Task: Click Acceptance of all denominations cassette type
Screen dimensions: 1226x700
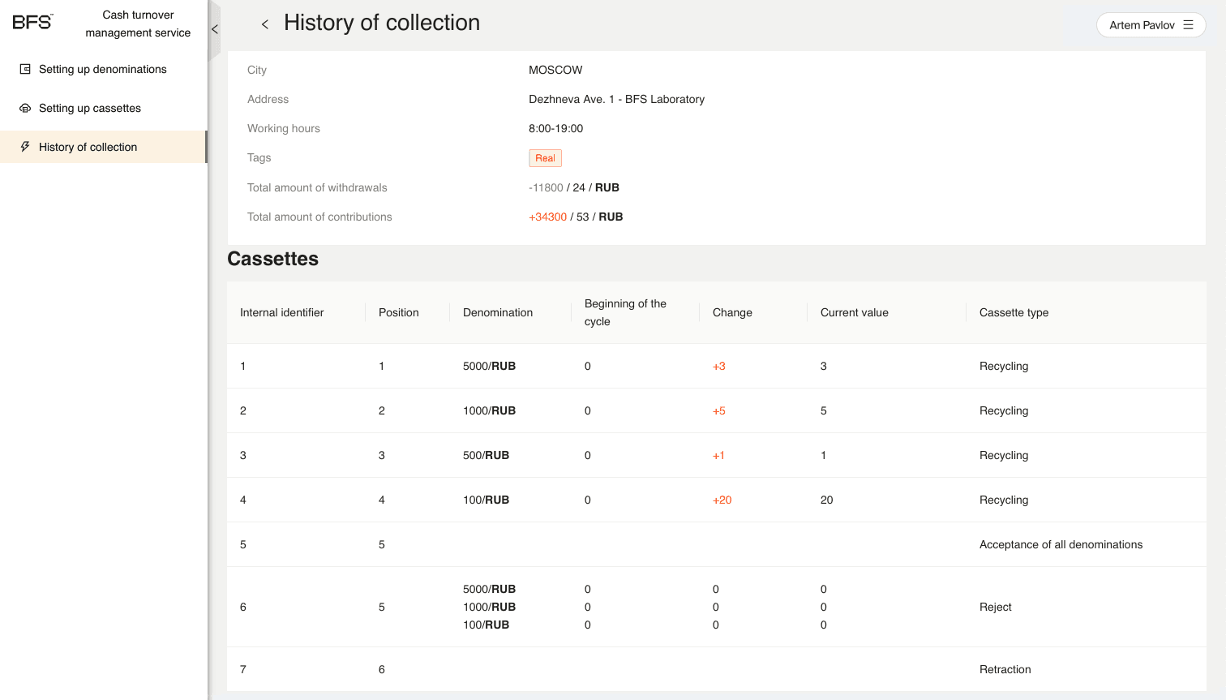Action: point(1061,544)
